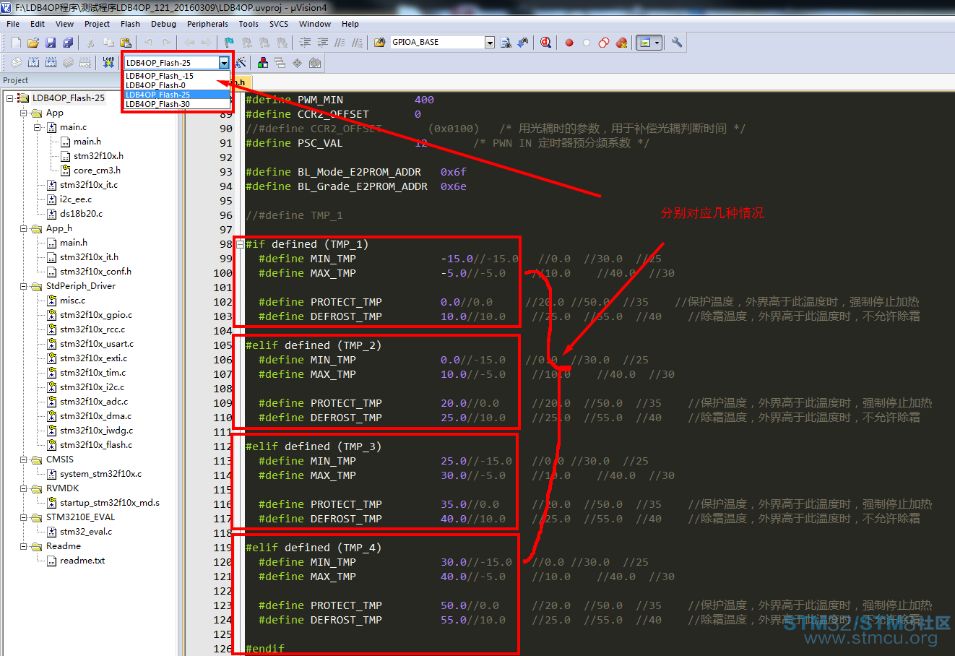Open the Peripherals menu
The width and height of the screenshot is (955, 656).
207,24
